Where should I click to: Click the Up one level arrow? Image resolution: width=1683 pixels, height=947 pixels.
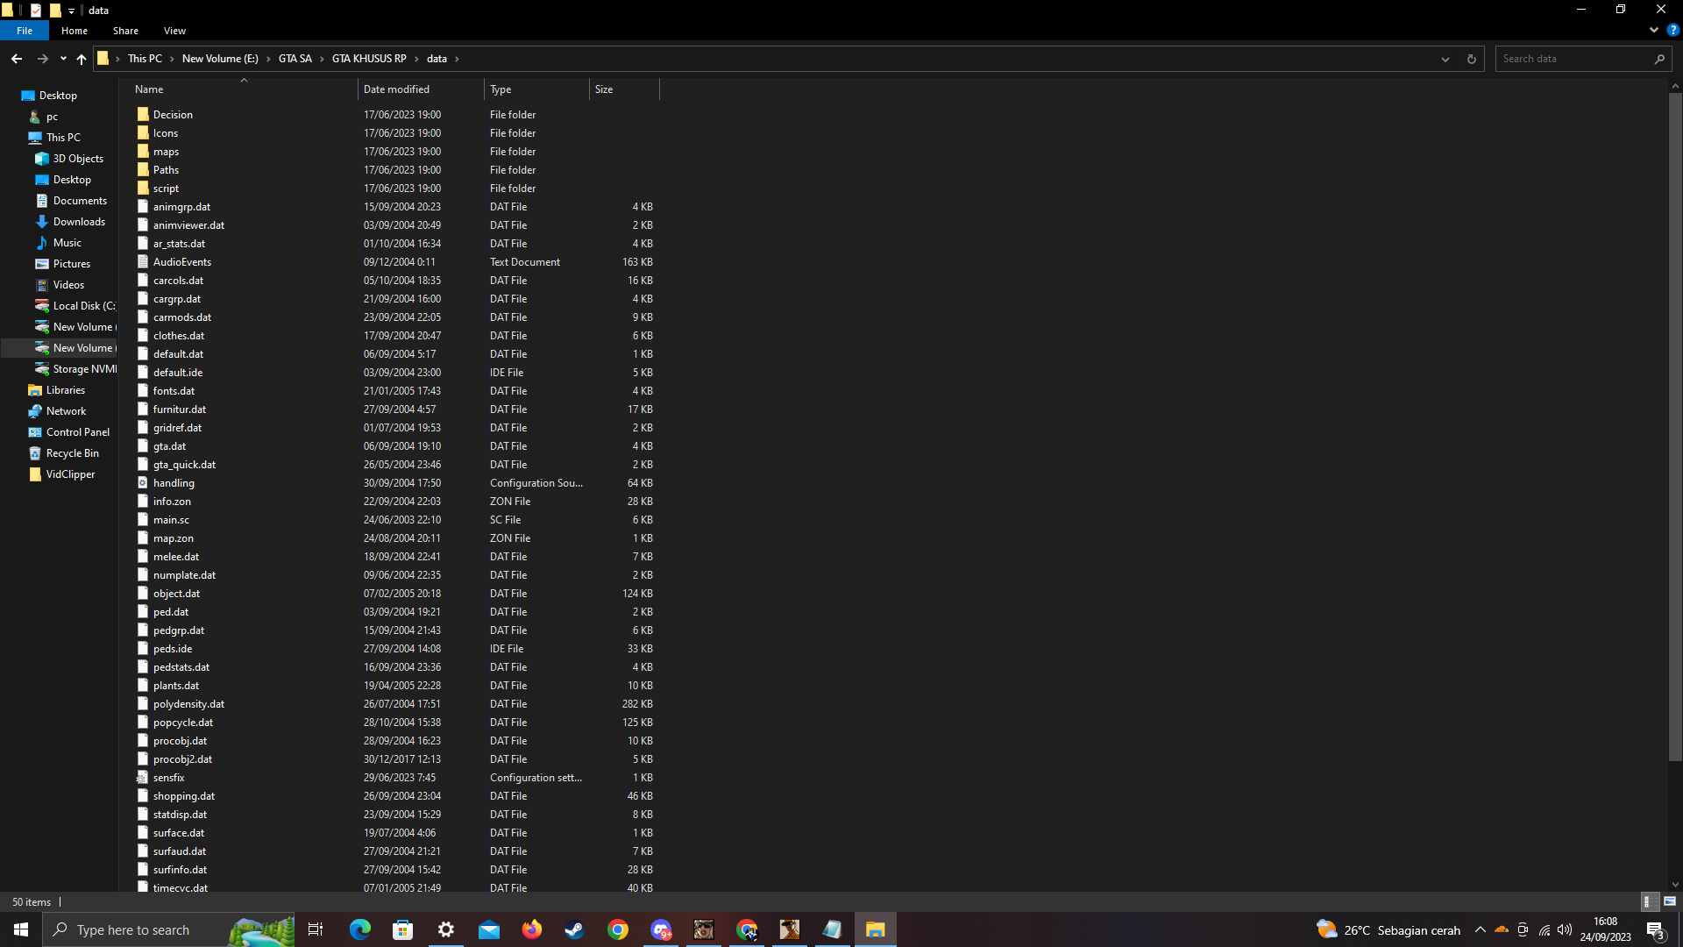[x=82, y=59]
